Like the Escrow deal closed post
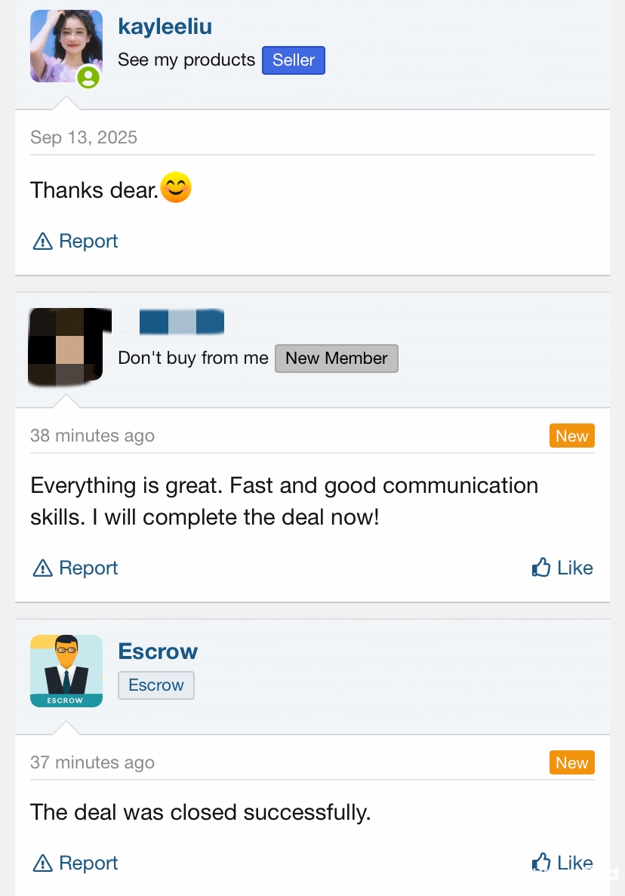 point(562,863)
